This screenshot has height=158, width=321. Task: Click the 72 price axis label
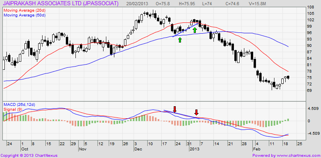tap(310, 84)
